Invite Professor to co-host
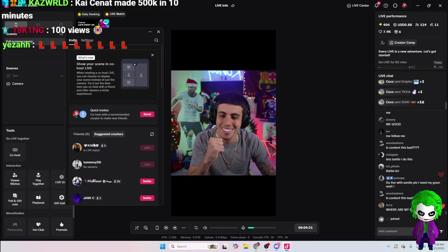This screenshot has height=252, width=448. (x=147, y=181)
